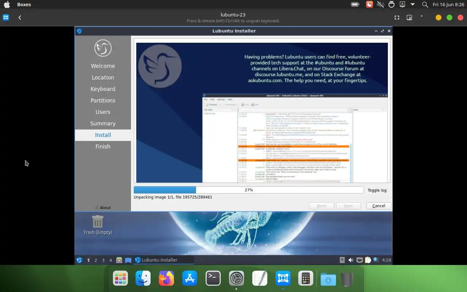Open the file manager from the Lubuntu taskbar
Screen dimensions: 467x292
(x=119, y=260)
